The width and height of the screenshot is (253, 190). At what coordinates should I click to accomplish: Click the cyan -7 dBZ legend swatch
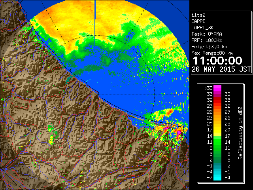click(x=217, y=177)
